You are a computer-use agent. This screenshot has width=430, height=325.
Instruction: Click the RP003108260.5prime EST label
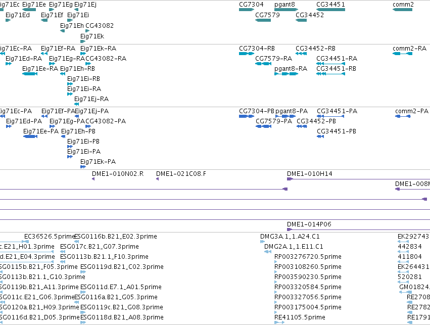pos(308,266)
